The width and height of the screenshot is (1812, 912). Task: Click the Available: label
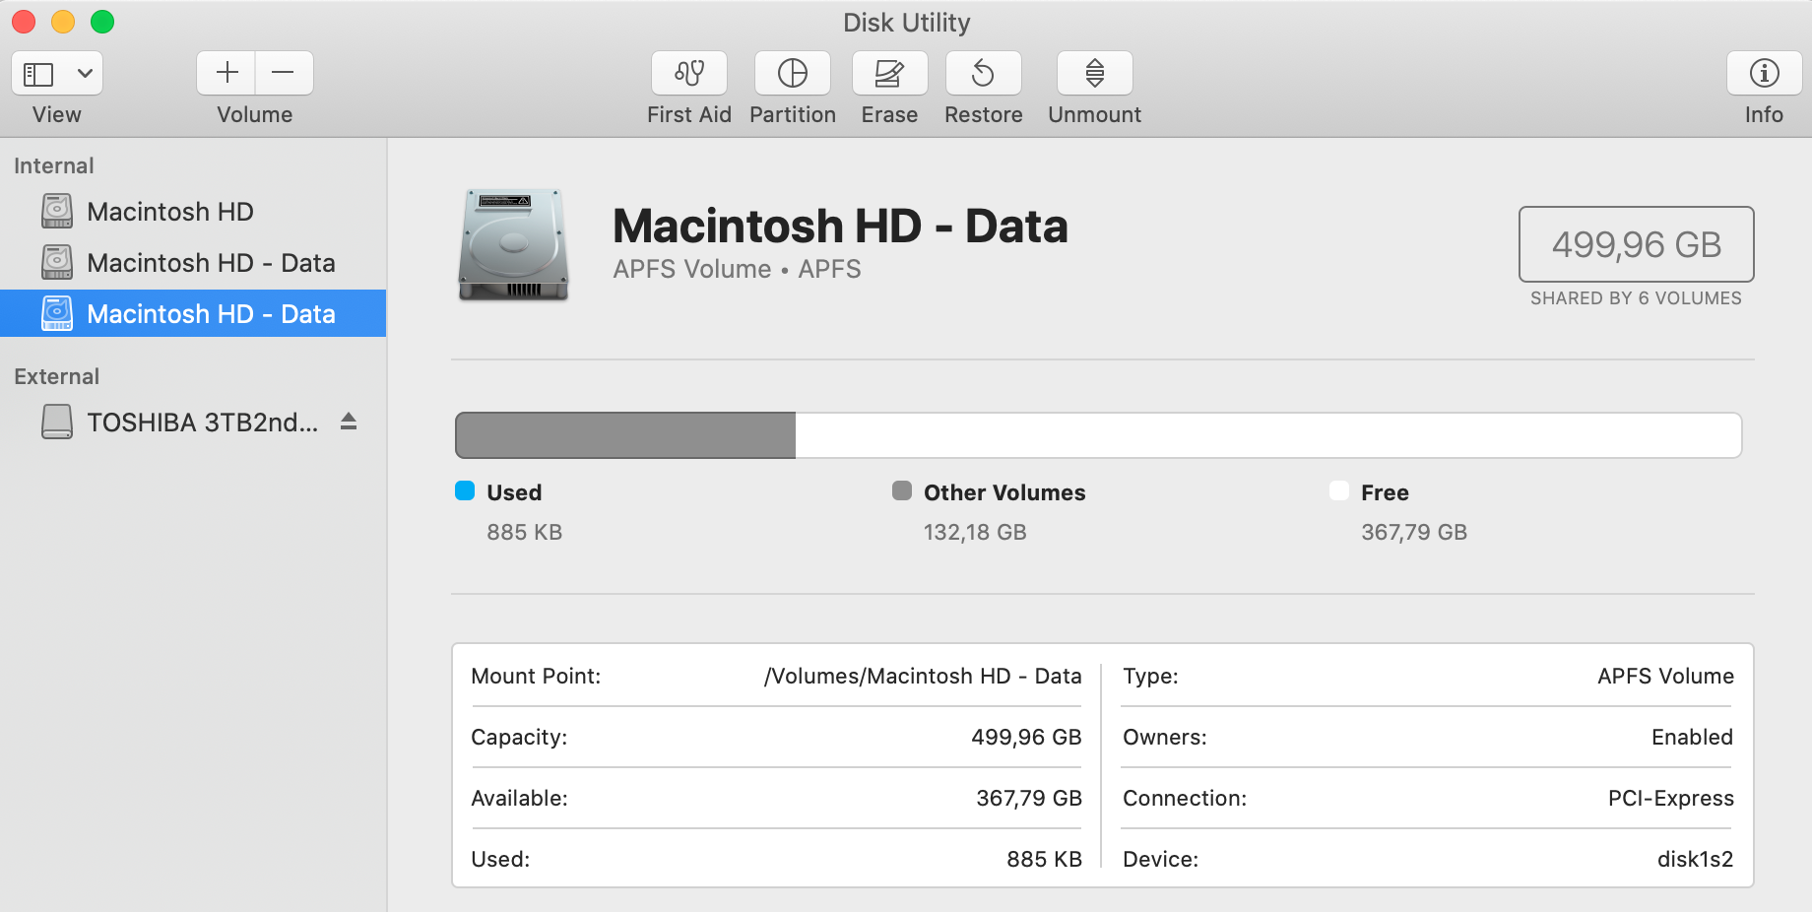pyautogui.click(x=519, y=798)
